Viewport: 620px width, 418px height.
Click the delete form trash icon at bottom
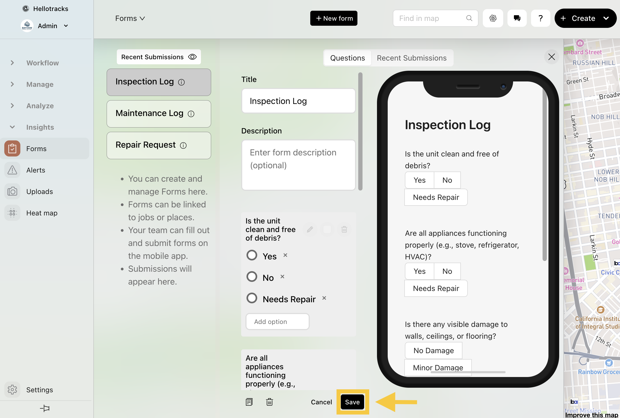pos(269,402)
